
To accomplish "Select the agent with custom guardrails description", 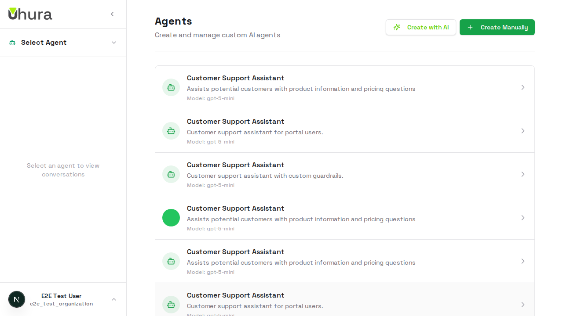I will 345,174.
